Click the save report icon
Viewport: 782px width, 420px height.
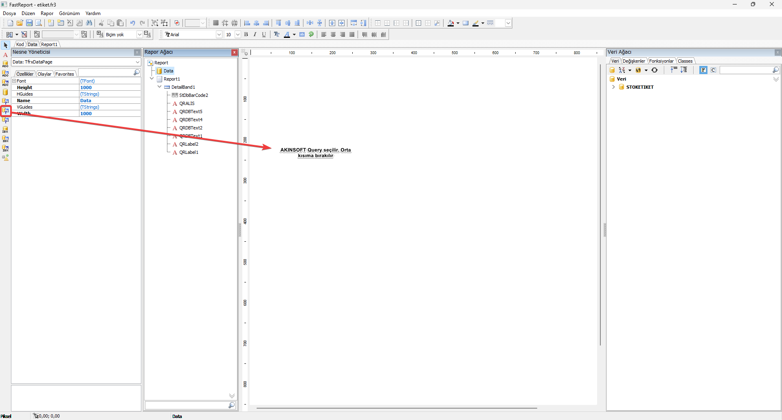coord(29,23)
